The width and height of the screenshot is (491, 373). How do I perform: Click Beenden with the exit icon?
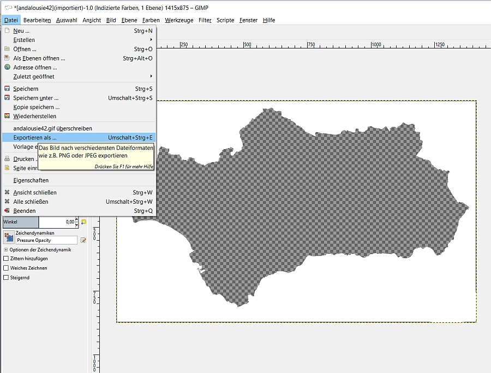pyautogui.click(x=25, y=211)
